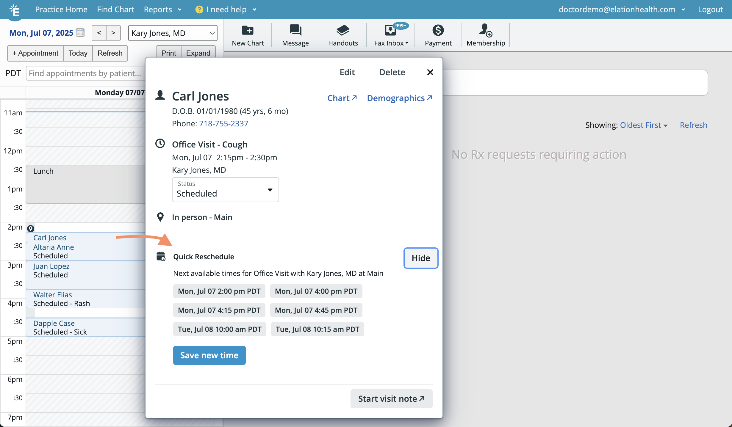Click the location pin at 2pm
Image resolution: width=732 pixels, height=427 pixels.
pos(31,228)
